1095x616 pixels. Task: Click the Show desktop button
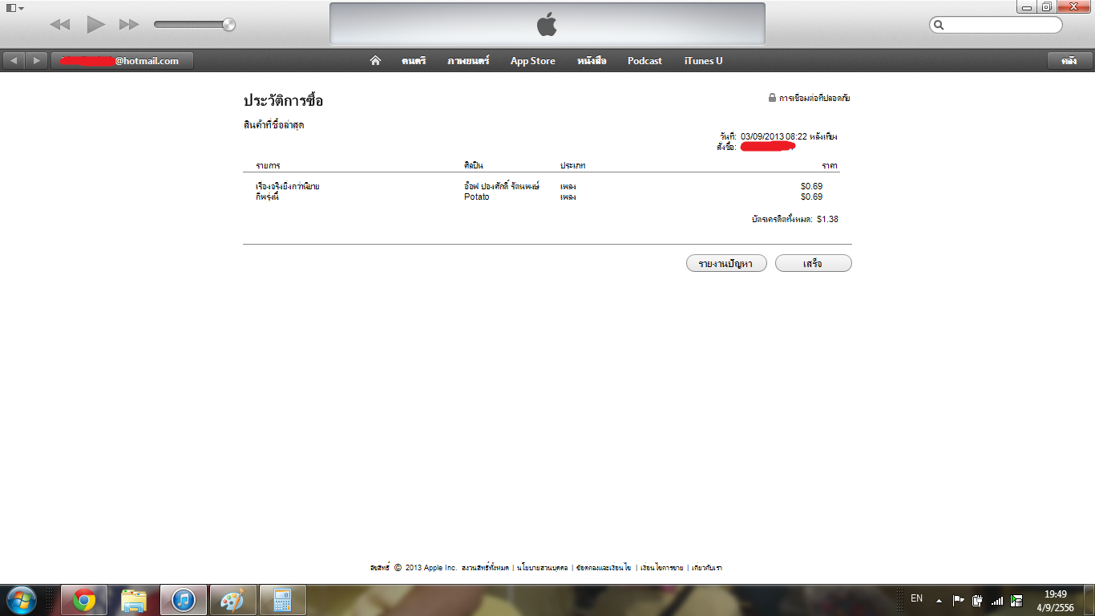coord(1089,600)
